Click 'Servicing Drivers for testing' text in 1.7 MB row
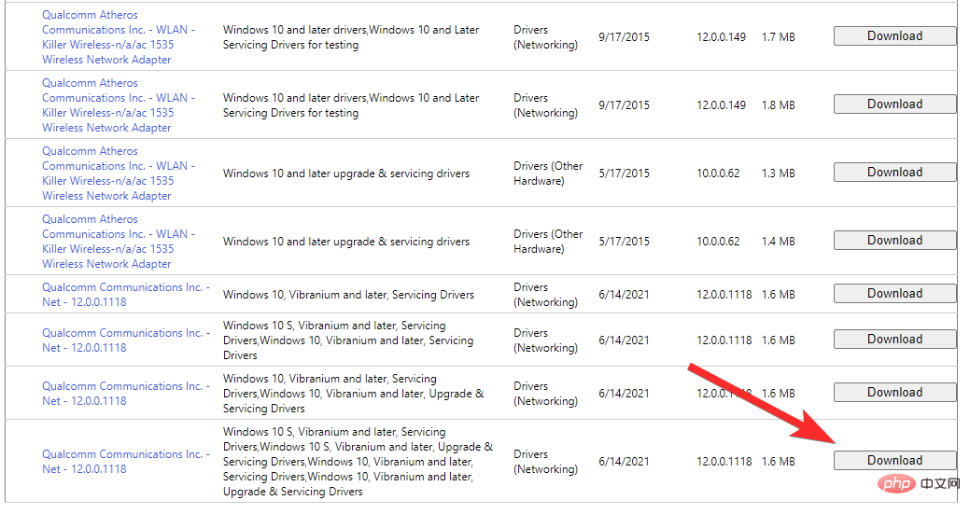970x514 pixels. point(290,45)
